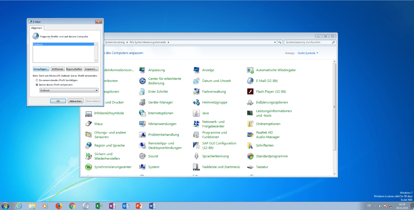The width and height of the screenshot is (414, 210).
Task: Open the Schriftarten folder icon
Action: pyautogui.click(x=250, y=145)
